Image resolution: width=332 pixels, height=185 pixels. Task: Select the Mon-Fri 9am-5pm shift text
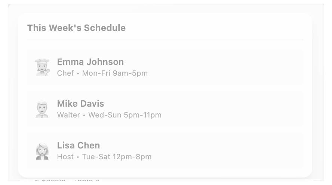[115, 73]
